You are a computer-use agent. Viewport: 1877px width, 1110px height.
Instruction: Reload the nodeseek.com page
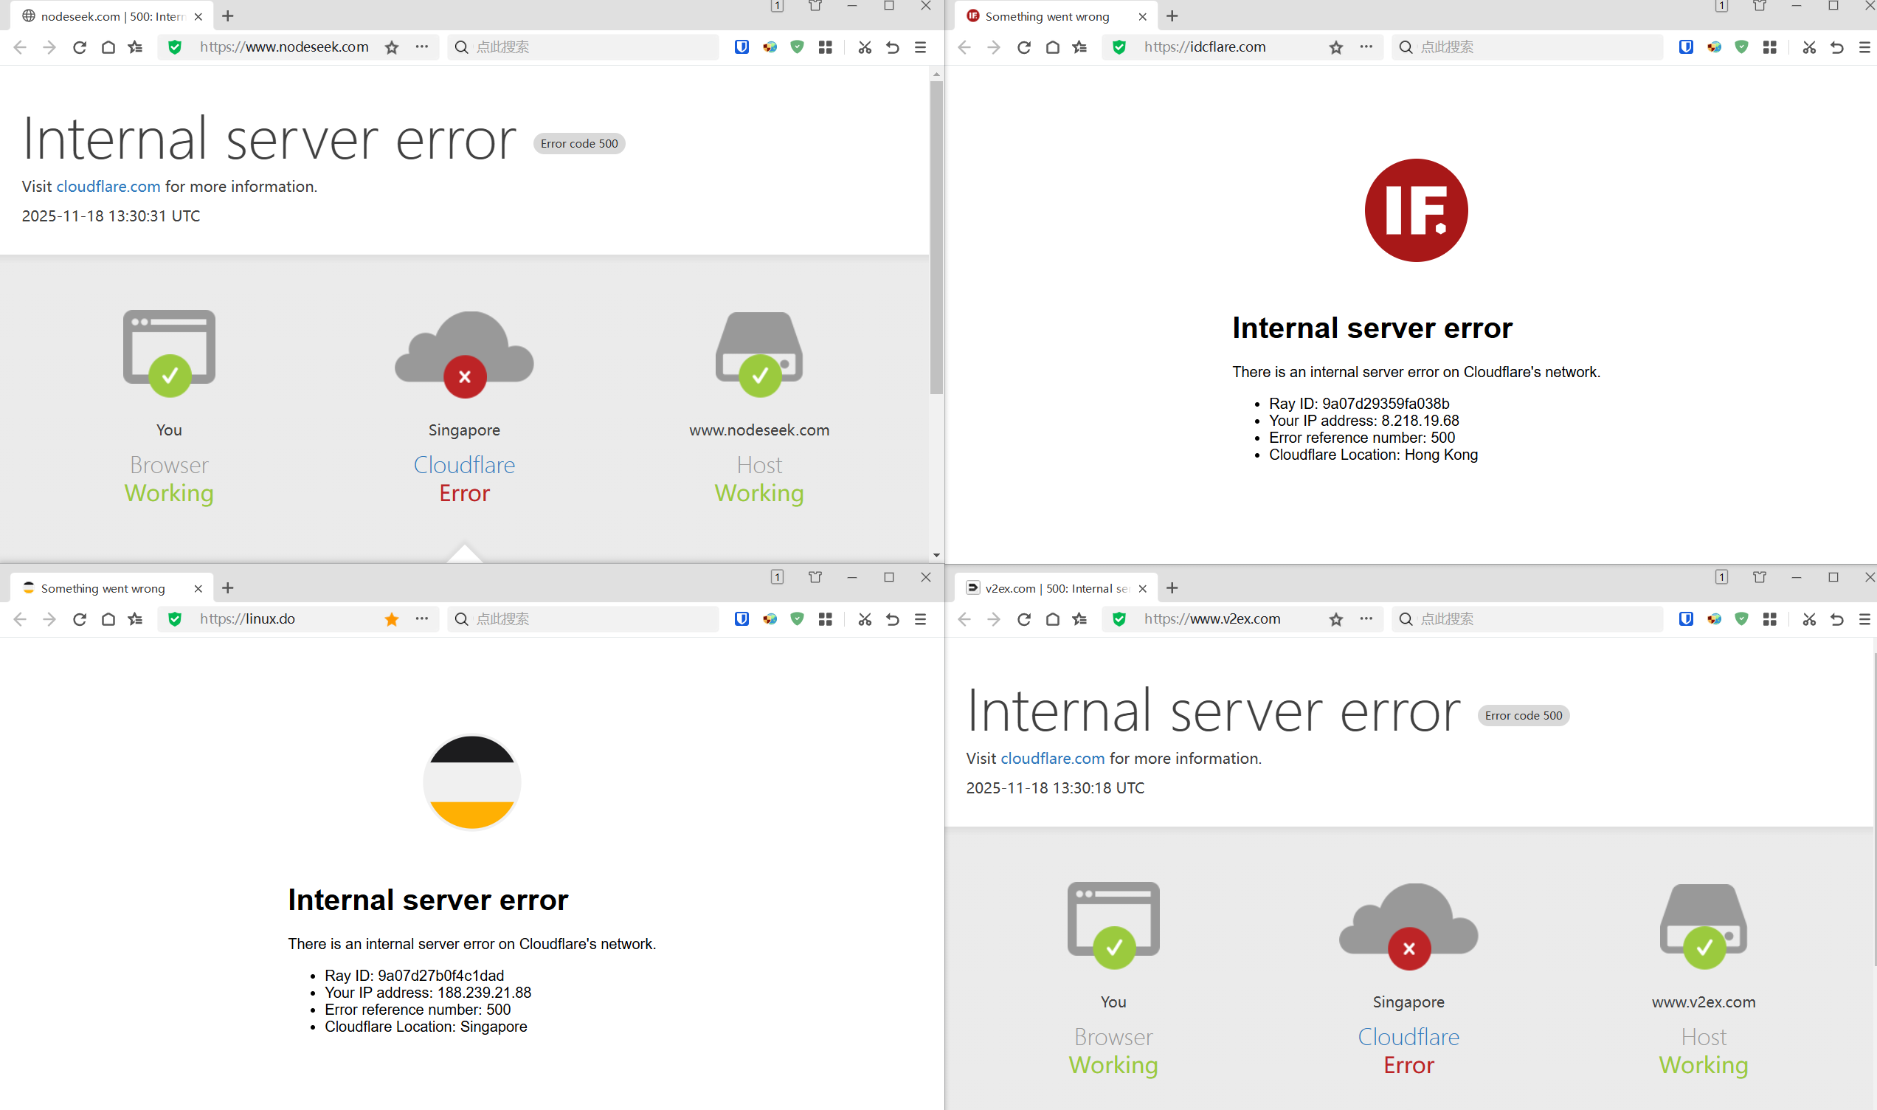point(79,47)
